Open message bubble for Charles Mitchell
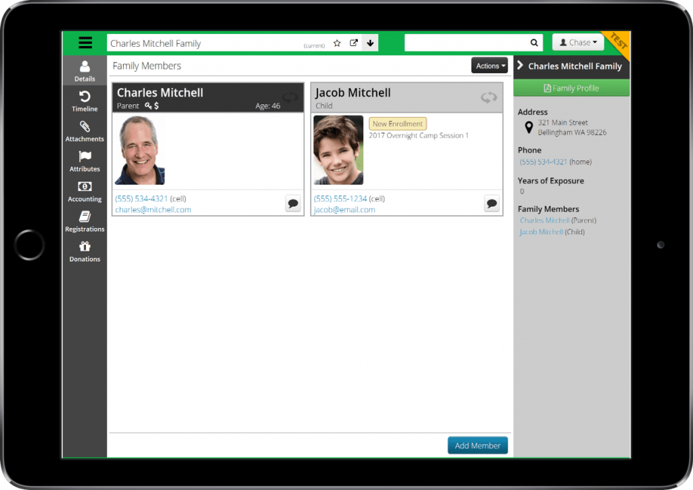 pyautogui.click(x=293, y=204)
